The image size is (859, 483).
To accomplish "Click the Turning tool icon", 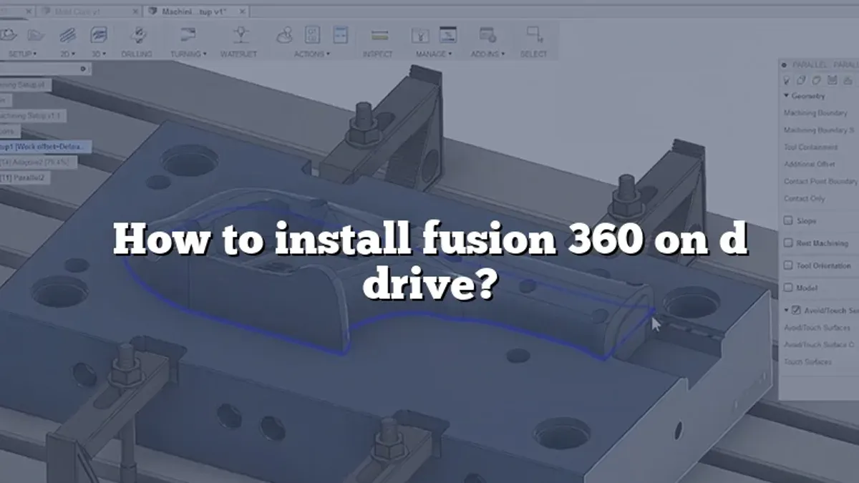I will (188, 34).
